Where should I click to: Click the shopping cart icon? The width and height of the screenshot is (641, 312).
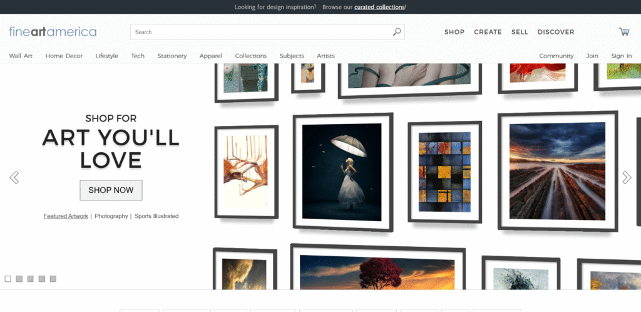pyautogui.click(x=624, y=32)
